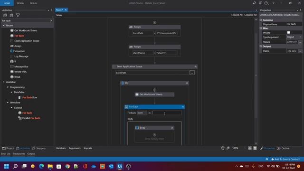Screen dimensions: 304x171
Task: Collapse the Do sequence container
Action: [187, 83]
